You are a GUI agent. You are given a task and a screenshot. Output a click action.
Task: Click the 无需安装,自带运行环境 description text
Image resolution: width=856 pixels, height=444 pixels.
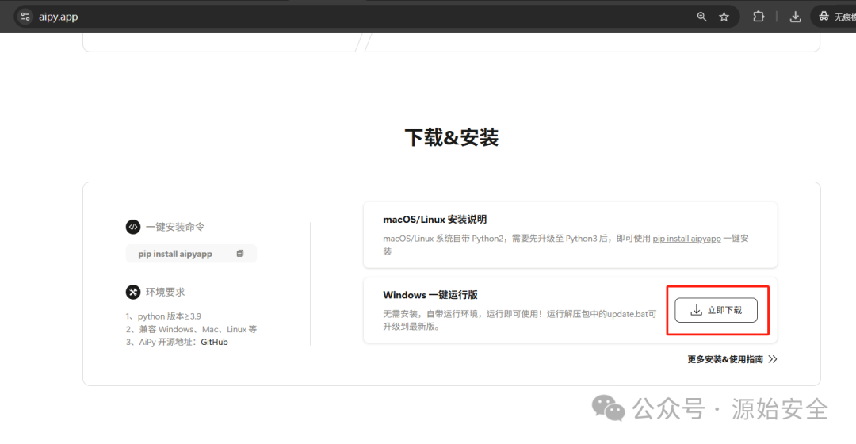point(519,320)
